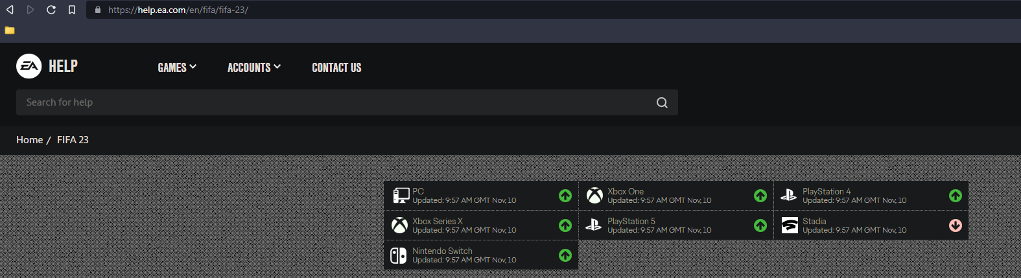Click the search magnifier icon
This screenshot has width=1021, height=278.
[x=662, y=102]
